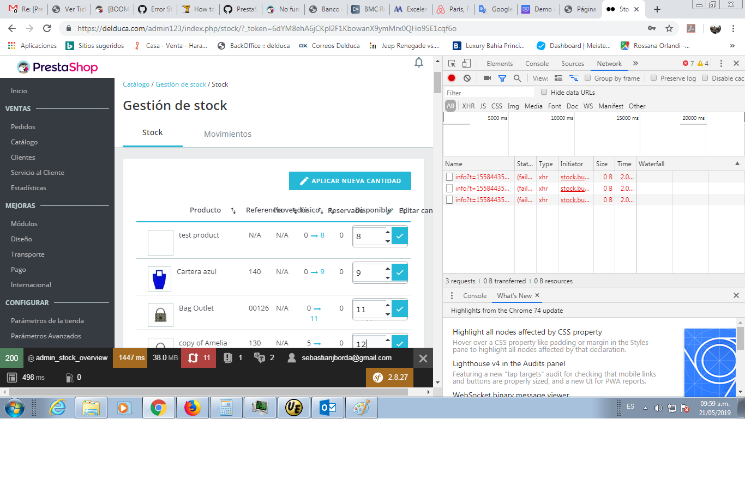Check the first info?t= request checkbox
Image resolution: width=745 pixels, height=504 pixels.
click(449, 177)
